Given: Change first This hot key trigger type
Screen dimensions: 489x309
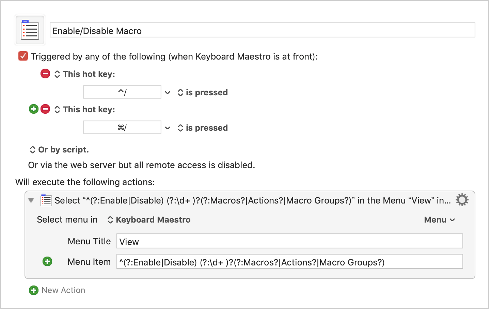Looking at the screenshot, I should click(84, 74).
